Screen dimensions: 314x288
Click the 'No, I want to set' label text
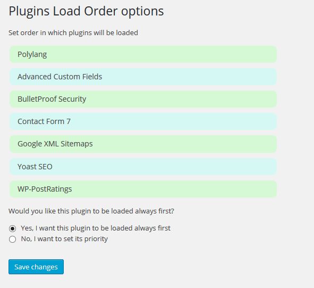tap(64, 239)
